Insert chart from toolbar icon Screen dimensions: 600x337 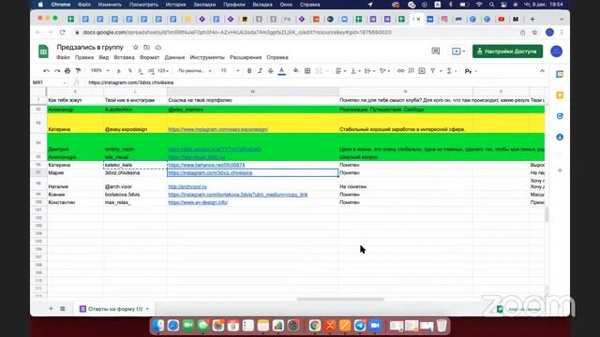click(x=422, y=71)
